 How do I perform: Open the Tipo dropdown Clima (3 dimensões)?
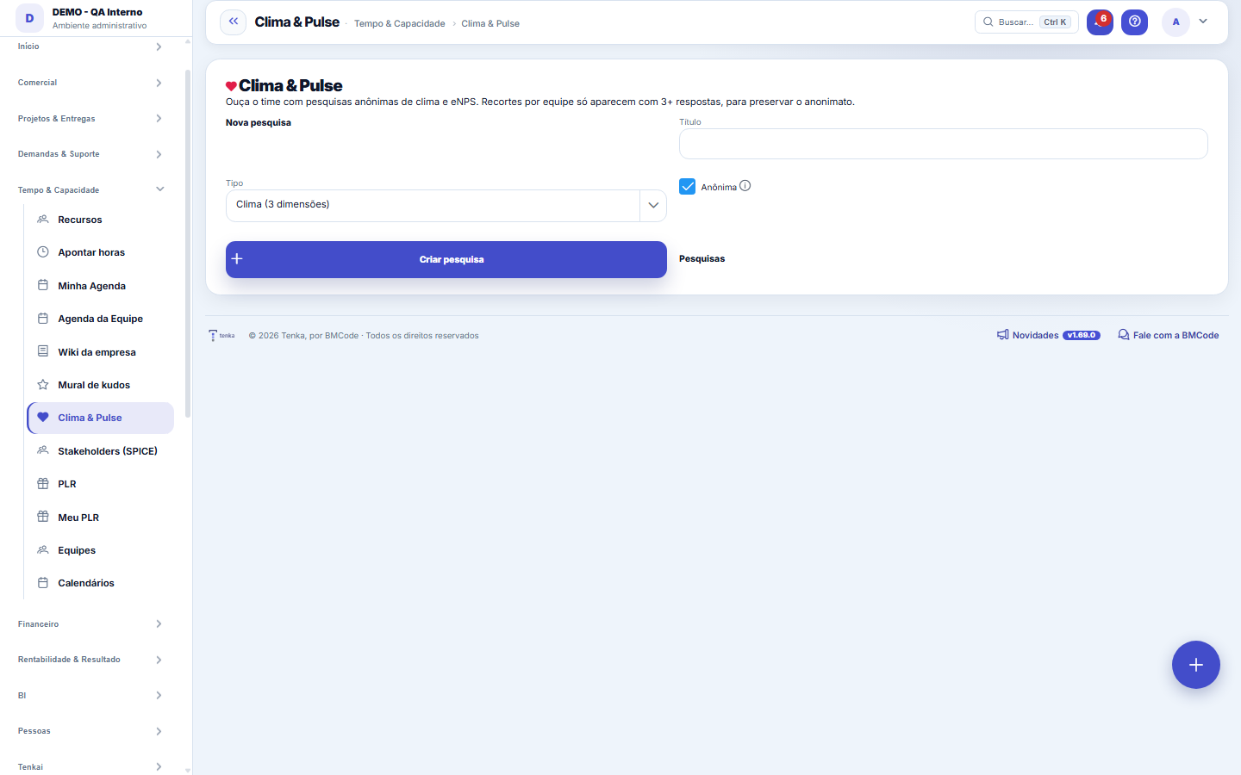coord(446,206)
